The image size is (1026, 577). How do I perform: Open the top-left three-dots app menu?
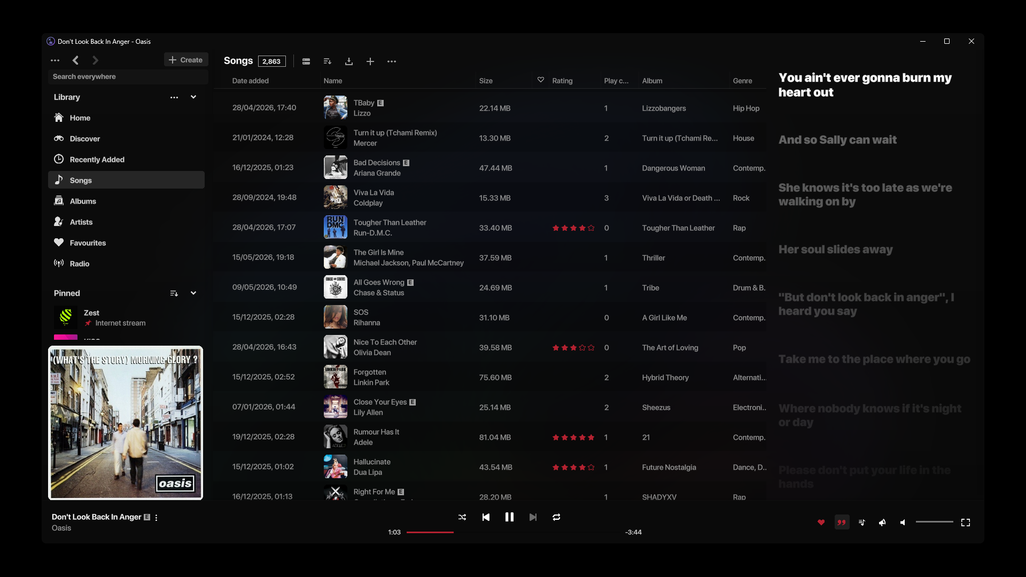[55, 60]
